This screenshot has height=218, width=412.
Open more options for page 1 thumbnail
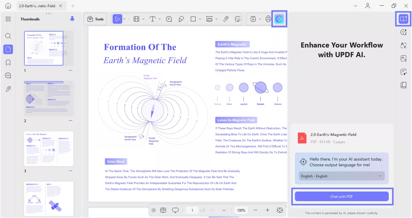pyautogui.click(x=71, y=70)
